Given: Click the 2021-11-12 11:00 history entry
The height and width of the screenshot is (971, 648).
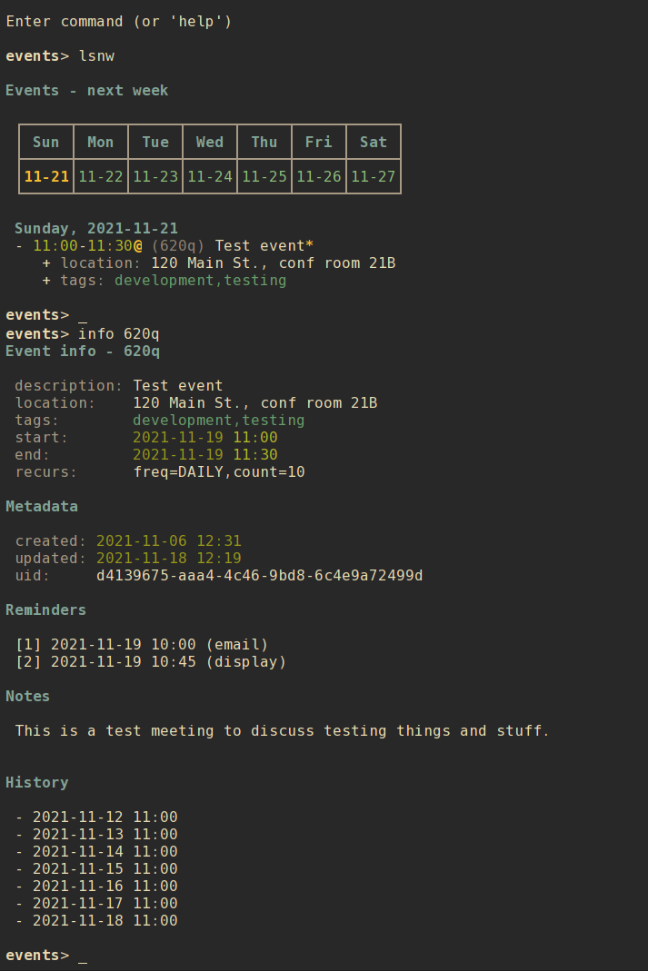Looking at the screenshot, I should (x=105, y=817).
